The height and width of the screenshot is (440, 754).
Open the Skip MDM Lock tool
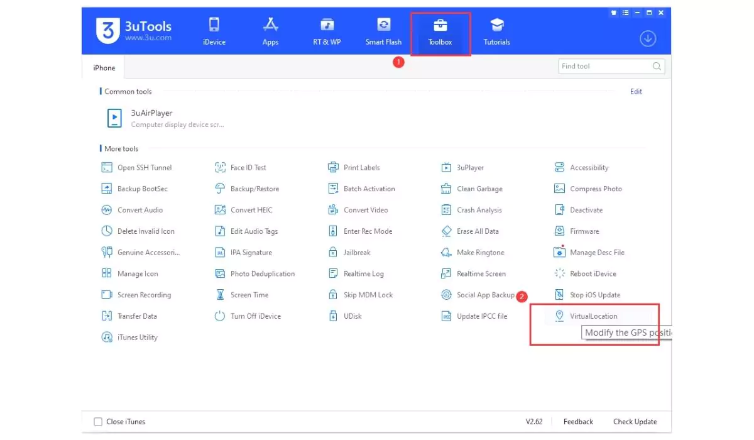tap(360, 295)
